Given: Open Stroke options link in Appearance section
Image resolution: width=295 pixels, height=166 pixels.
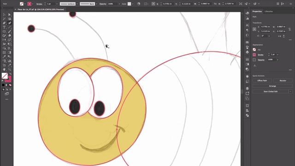Looking at the screenshot, I should coord(260,55).
